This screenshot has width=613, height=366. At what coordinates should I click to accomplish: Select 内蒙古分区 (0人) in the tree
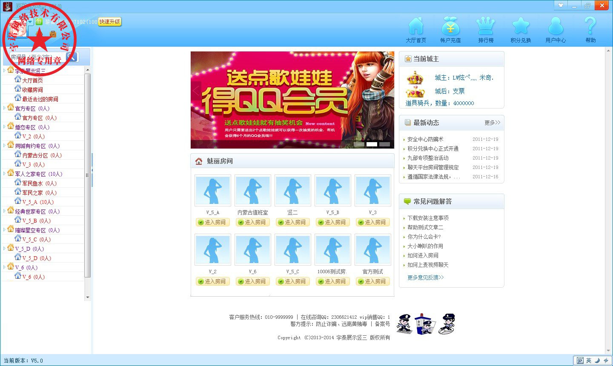pos(42,155)
